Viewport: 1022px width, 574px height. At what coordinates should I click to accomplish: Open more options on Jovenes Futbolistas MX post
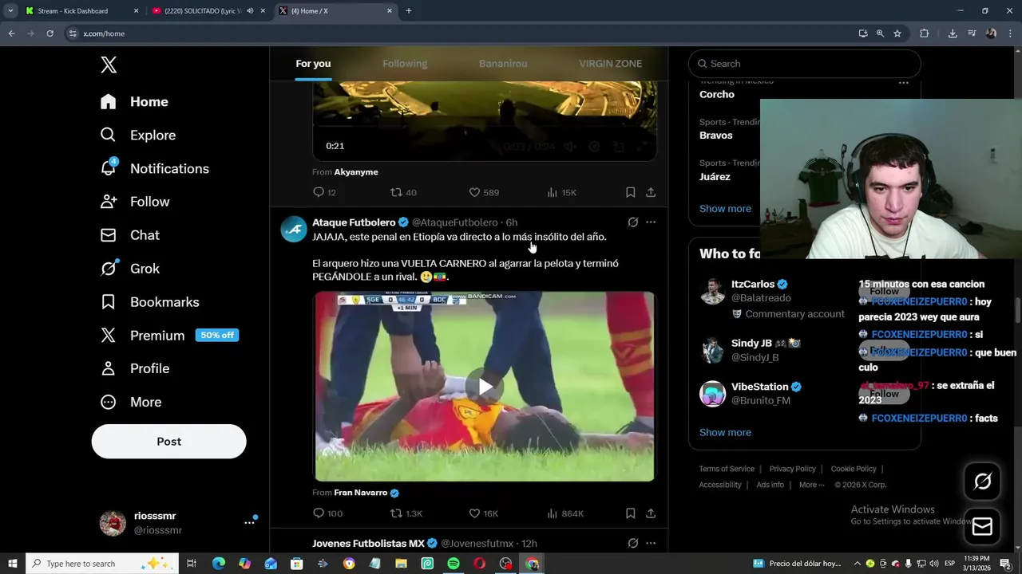pos(651,544)
